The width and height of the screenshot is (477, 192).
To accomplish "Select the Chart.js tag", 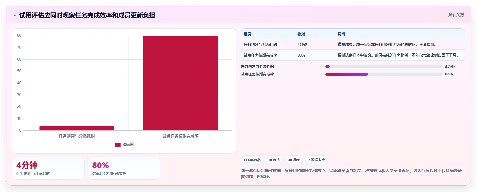I will click(252, 160).
